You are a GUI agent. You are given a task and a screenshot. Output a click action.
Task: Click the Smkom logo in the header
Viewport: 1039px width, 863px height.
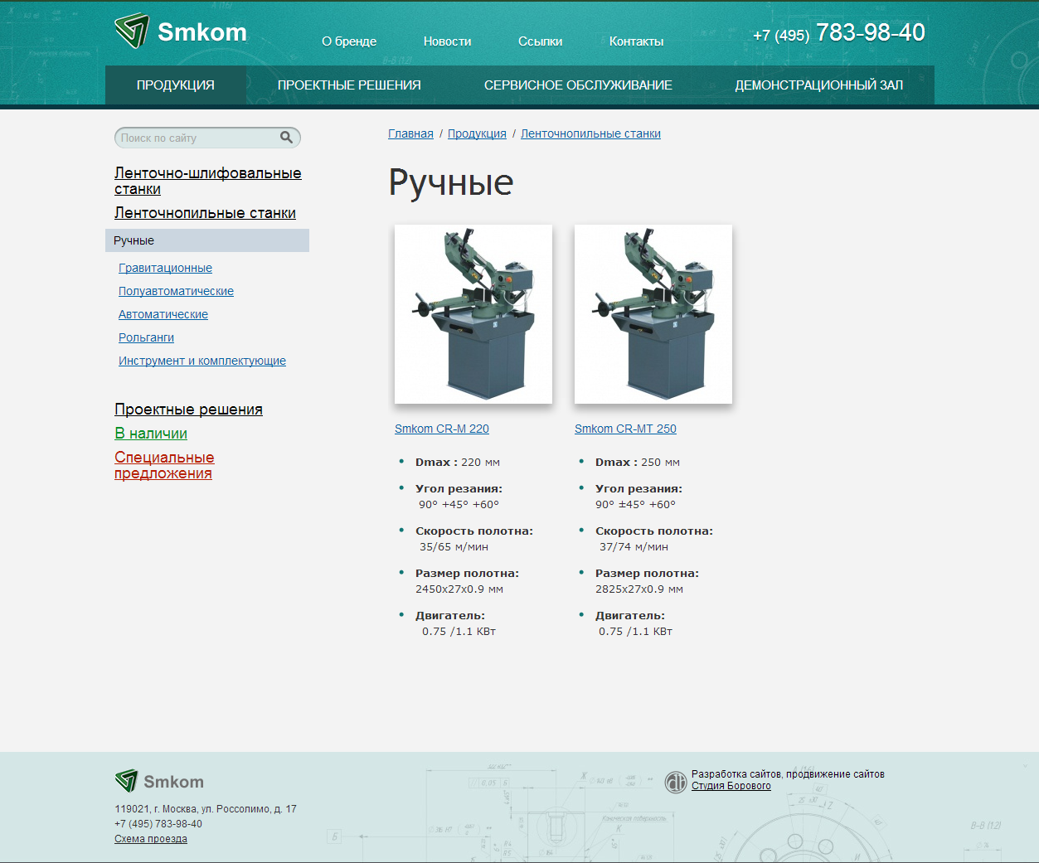[181, 32]
